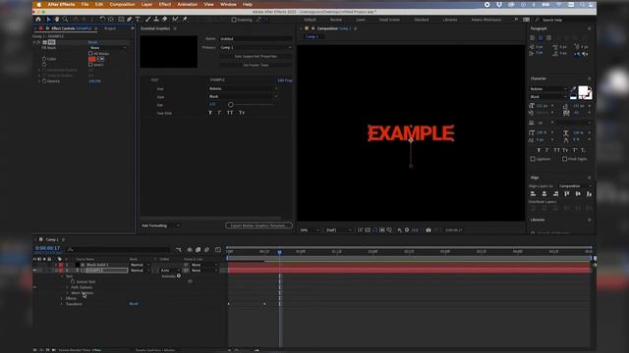
Task: Select the Rotation tool
Action: [x=102, y=20]
